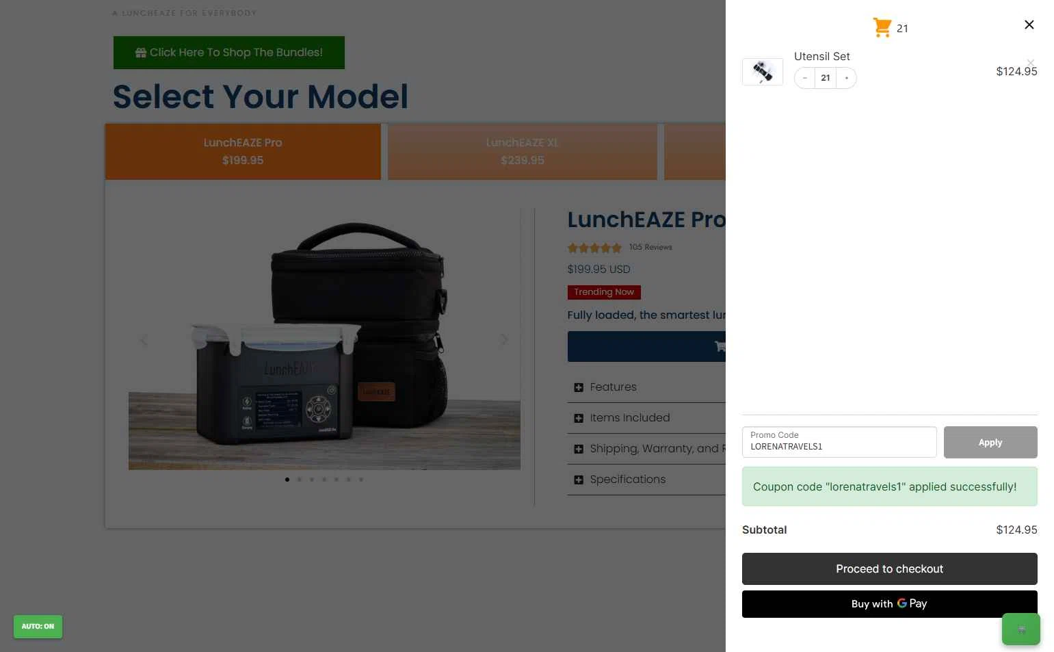The image size is (1054, 652).
Task: Click the green floating widget button
Action: click(1021, 629)
